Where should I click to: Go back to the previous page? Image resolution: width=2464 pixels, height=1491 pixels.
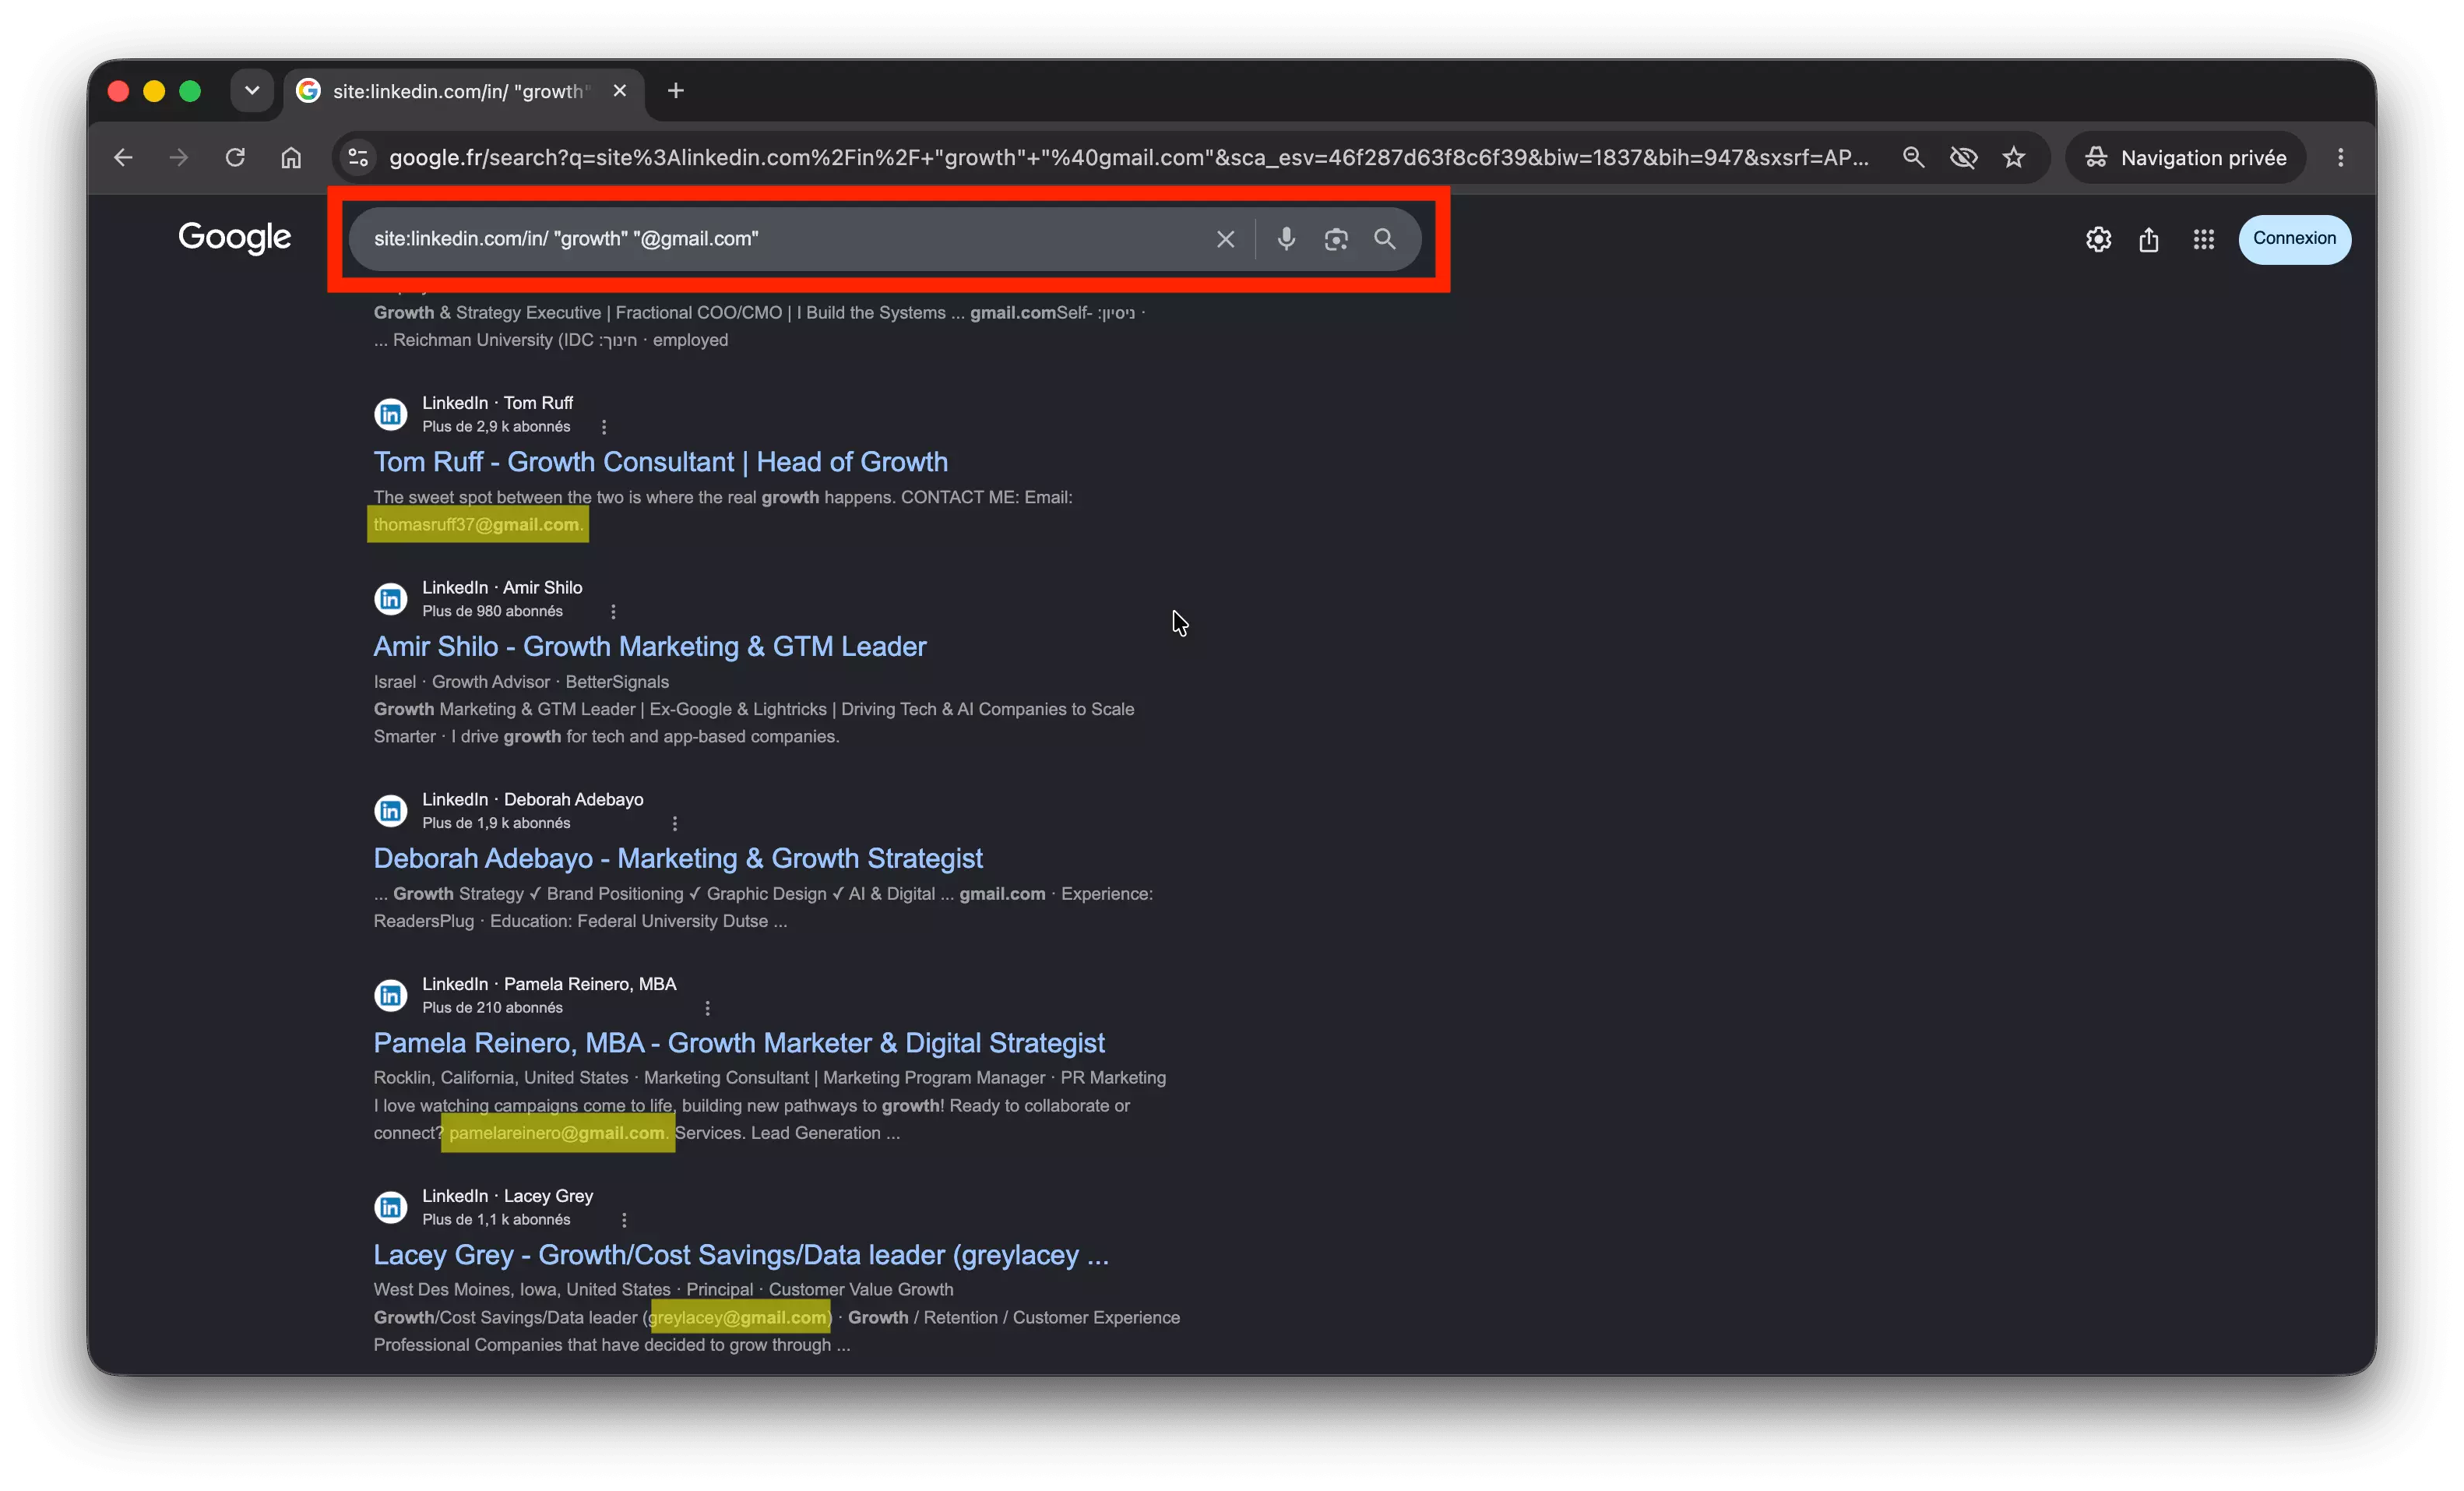click(x=123, y=157)
